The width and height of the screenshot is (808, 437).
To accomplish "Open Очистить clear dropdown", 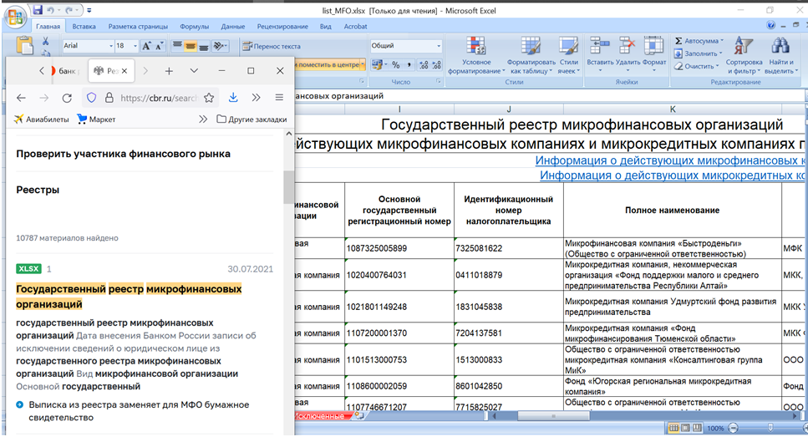I will click(x=697, y=67).
